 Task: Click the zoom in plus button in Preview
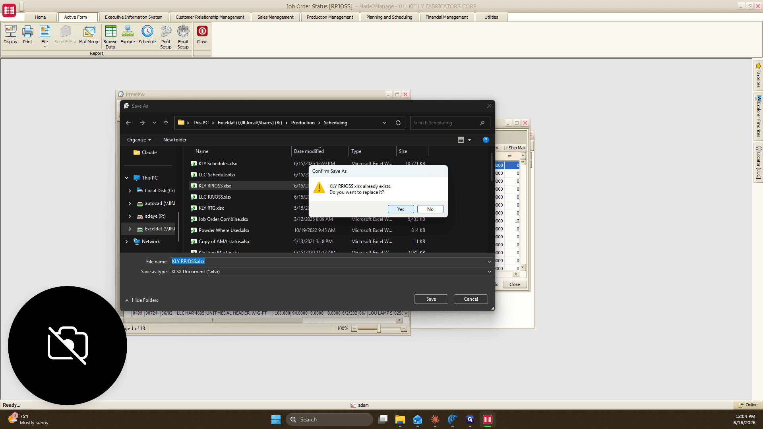click(x=404, y=329)
